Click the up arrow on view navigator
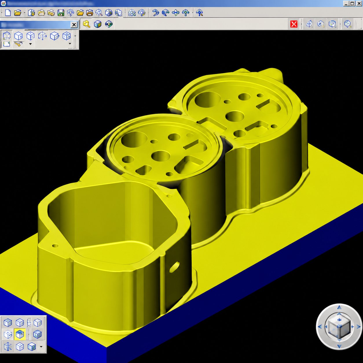The width and height of the screenshot is (363, 363). [339, 307]
